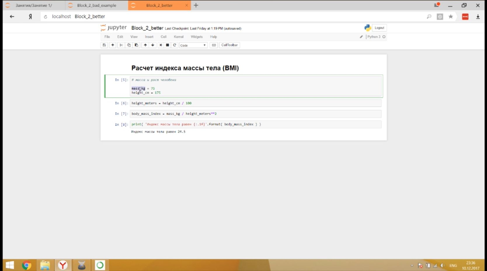The image size is (487, 271).
Task: Click the gray globe icon in address bar
Action: click(440, 17)
